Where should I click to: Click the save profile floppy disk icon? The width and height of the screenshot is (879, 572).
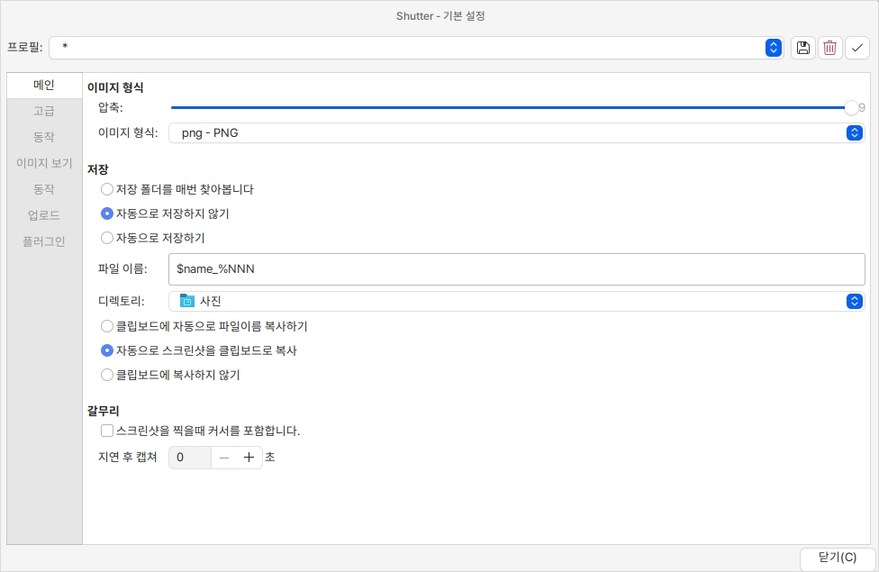802,48
